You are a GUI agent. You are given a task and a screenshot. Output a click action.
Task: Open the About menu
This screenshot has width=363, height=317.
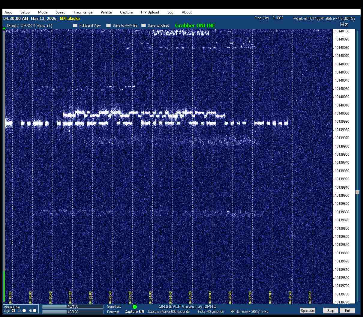coord(187,12)
